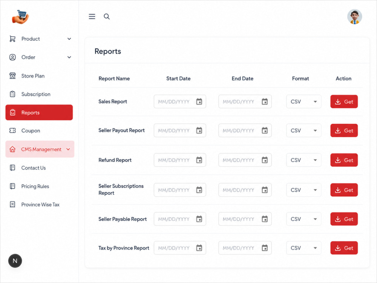Click the Product cart icon in sidebar
Viewport: 377px width, 283px height.
tap(12, 39)
